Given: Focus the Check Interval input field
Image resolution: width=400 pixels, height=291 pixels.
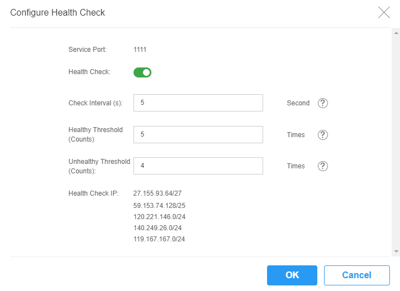Looking at the screenshot, I should pos(198,103).
